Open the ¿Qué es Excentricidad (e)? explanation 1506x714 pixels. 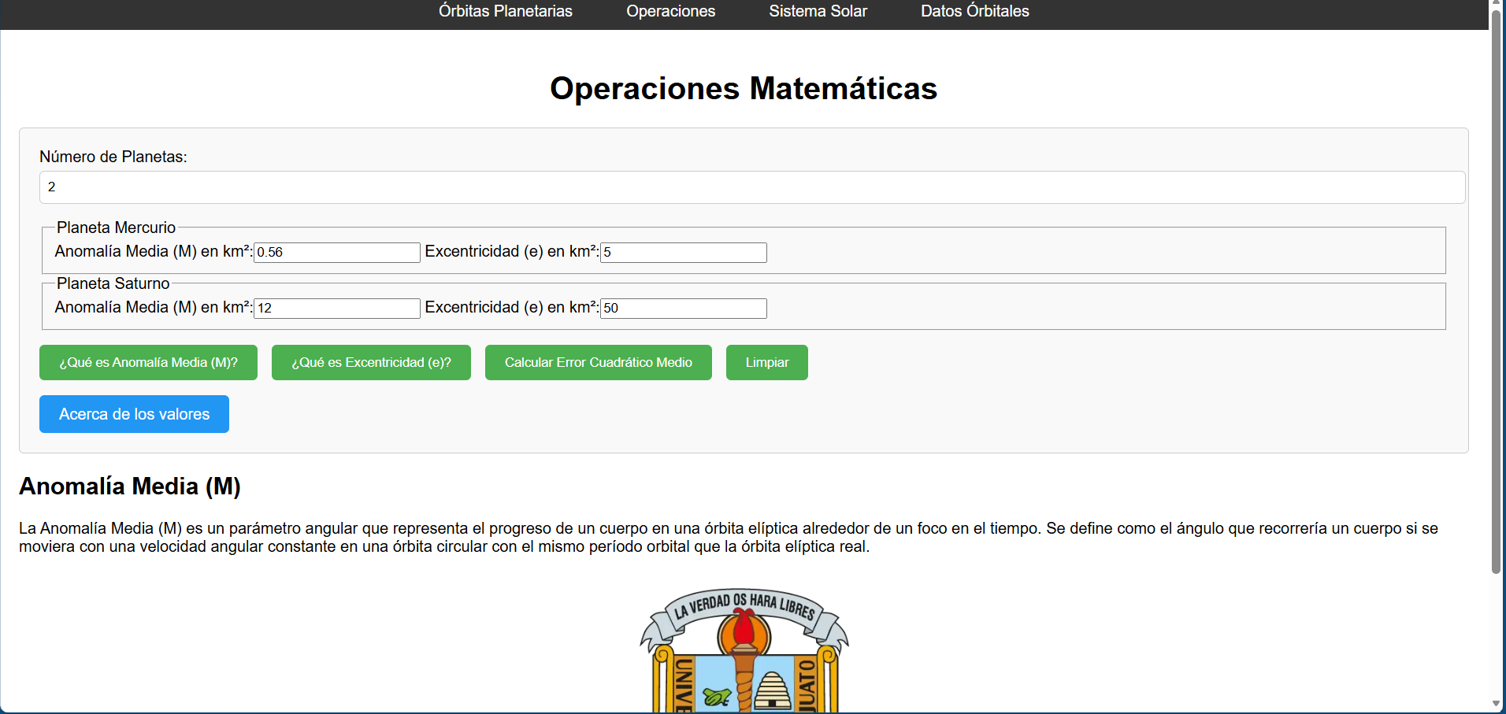(371, 362)
